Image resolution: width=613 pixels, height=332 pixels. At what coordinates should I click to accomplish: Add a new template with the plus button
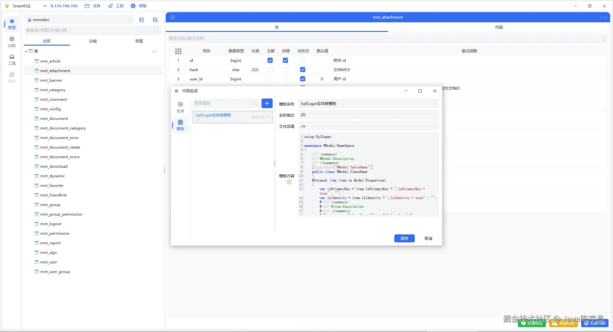(x=267, y=103)
